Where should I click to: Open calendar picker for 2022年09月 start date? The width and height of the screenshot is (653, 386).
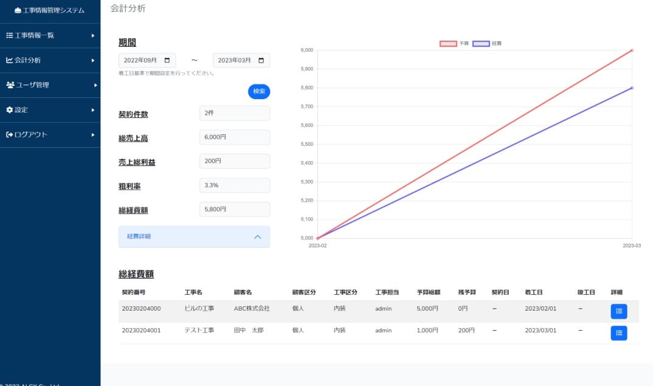click(x=167, y=60)
